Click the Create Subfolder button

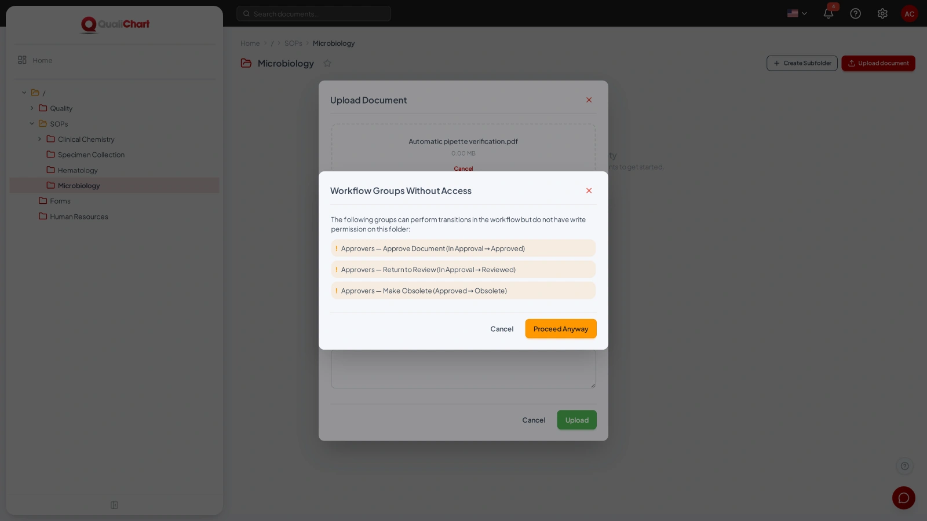click(802, 63)
